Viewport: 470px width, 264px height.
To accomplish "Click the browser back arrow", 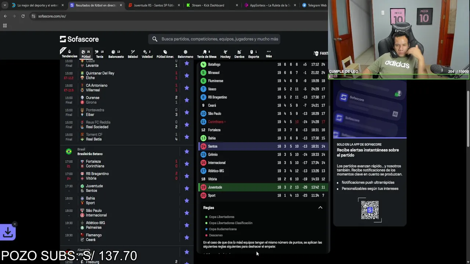I will point(5,16).
